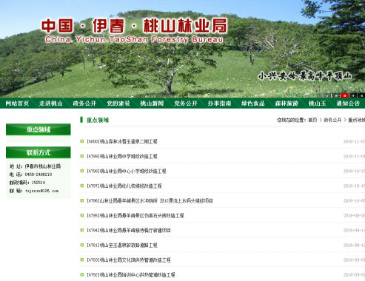This screenshot has width=365, height=281.
Task: Open article [4781] 桃山玉温泉旅游路工程
Action: point(122,245)
